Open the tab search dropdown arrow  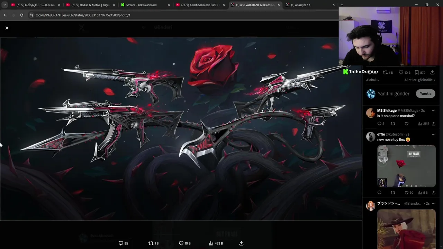point(4,5)
